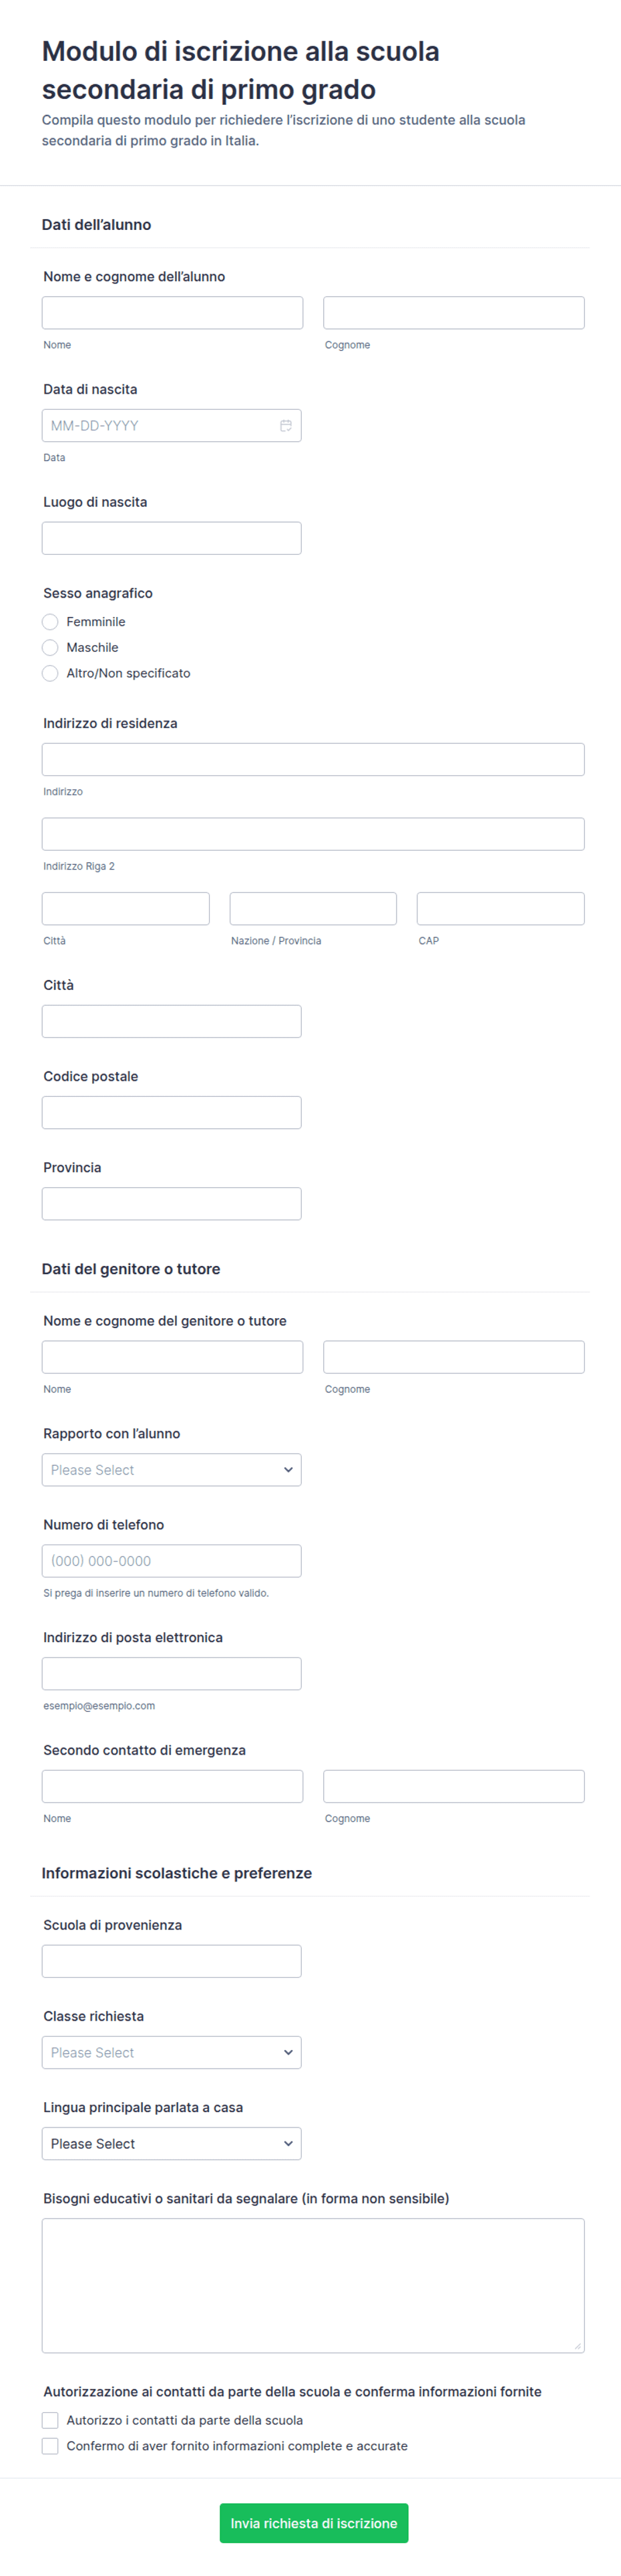Viewport: 621px width, 2576px height.
Task: Click the Numero di telefono field
Action: tap(172, 1561)
